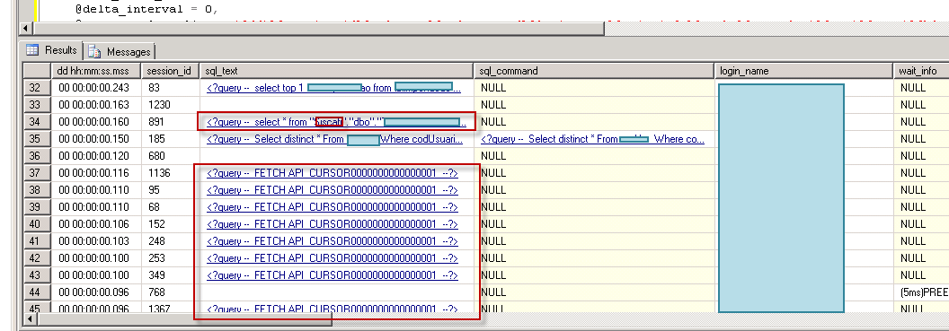Click the wait_info column header

[920, 71]
